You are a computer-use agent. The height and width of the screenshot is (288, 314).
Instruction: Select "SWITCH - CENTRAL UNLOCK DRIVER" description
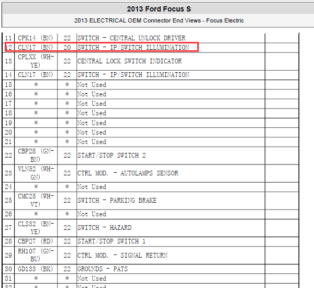point(131,38)
